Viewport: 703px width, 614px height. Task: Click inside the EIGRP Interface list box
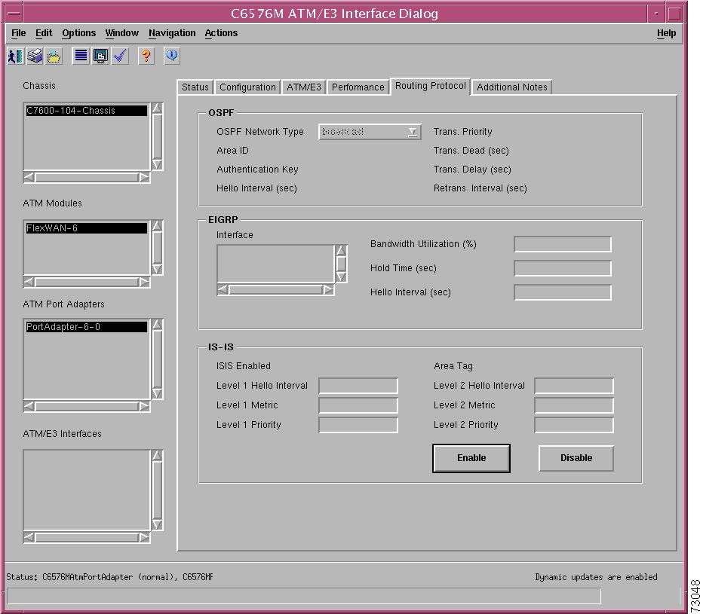tap(275, 264)
